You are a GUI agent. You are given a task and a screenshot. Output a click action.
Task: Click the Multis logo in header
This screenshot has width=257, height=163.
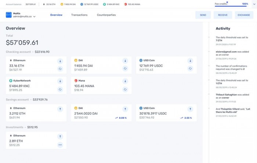click(x=9, y=15)
